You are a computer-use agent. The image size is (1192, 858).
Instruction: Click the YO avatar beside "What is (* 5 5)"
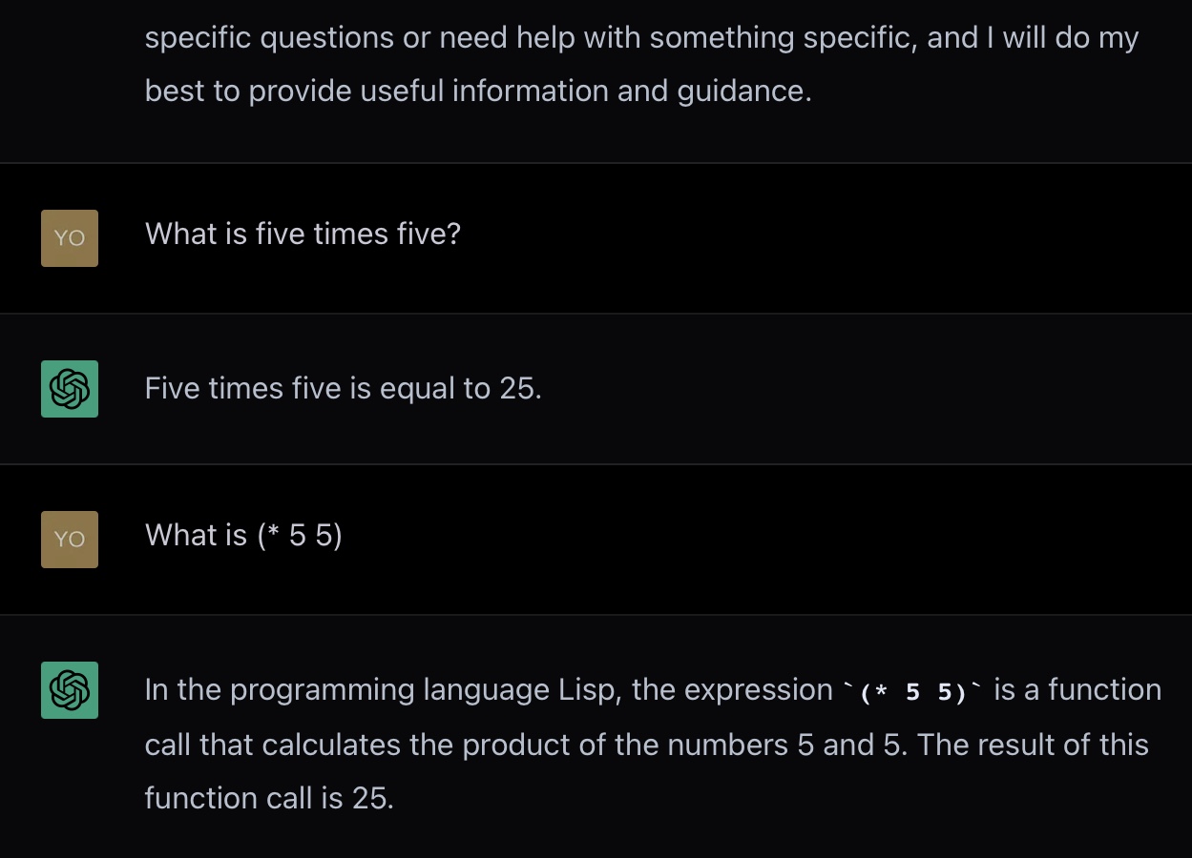coord(70,540)
